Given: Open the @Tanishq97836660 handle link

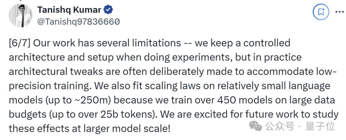Looking at the screenshot, I should point(78,21).
